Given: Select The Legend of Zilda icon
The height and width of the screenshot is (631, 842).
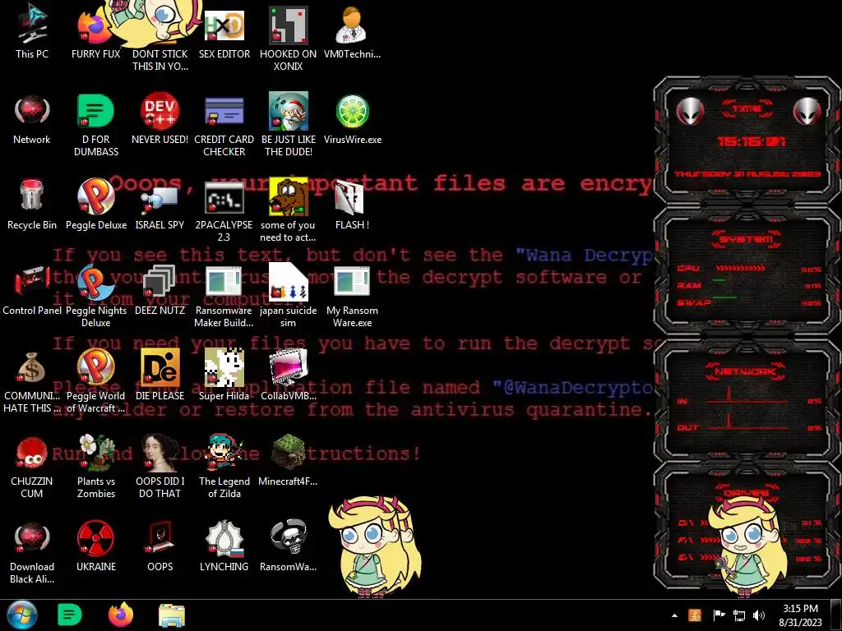Looking at the screenshot, I should pos(224,467).
